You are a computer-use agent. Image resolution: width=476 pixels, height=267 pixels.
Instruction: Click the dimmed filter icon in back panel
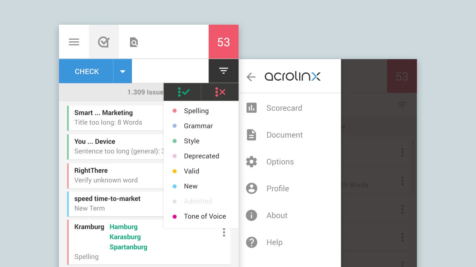[402, 105]
